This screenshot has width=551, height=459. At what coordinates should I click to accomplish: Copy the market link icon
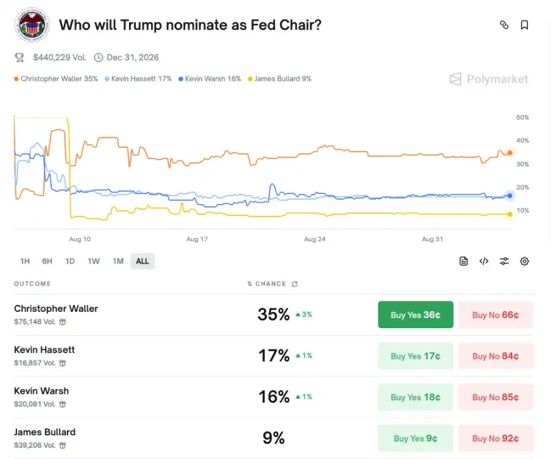(504, 25)
